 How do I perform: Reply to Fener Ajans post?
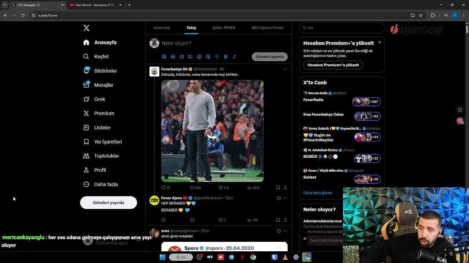(163, 220)
